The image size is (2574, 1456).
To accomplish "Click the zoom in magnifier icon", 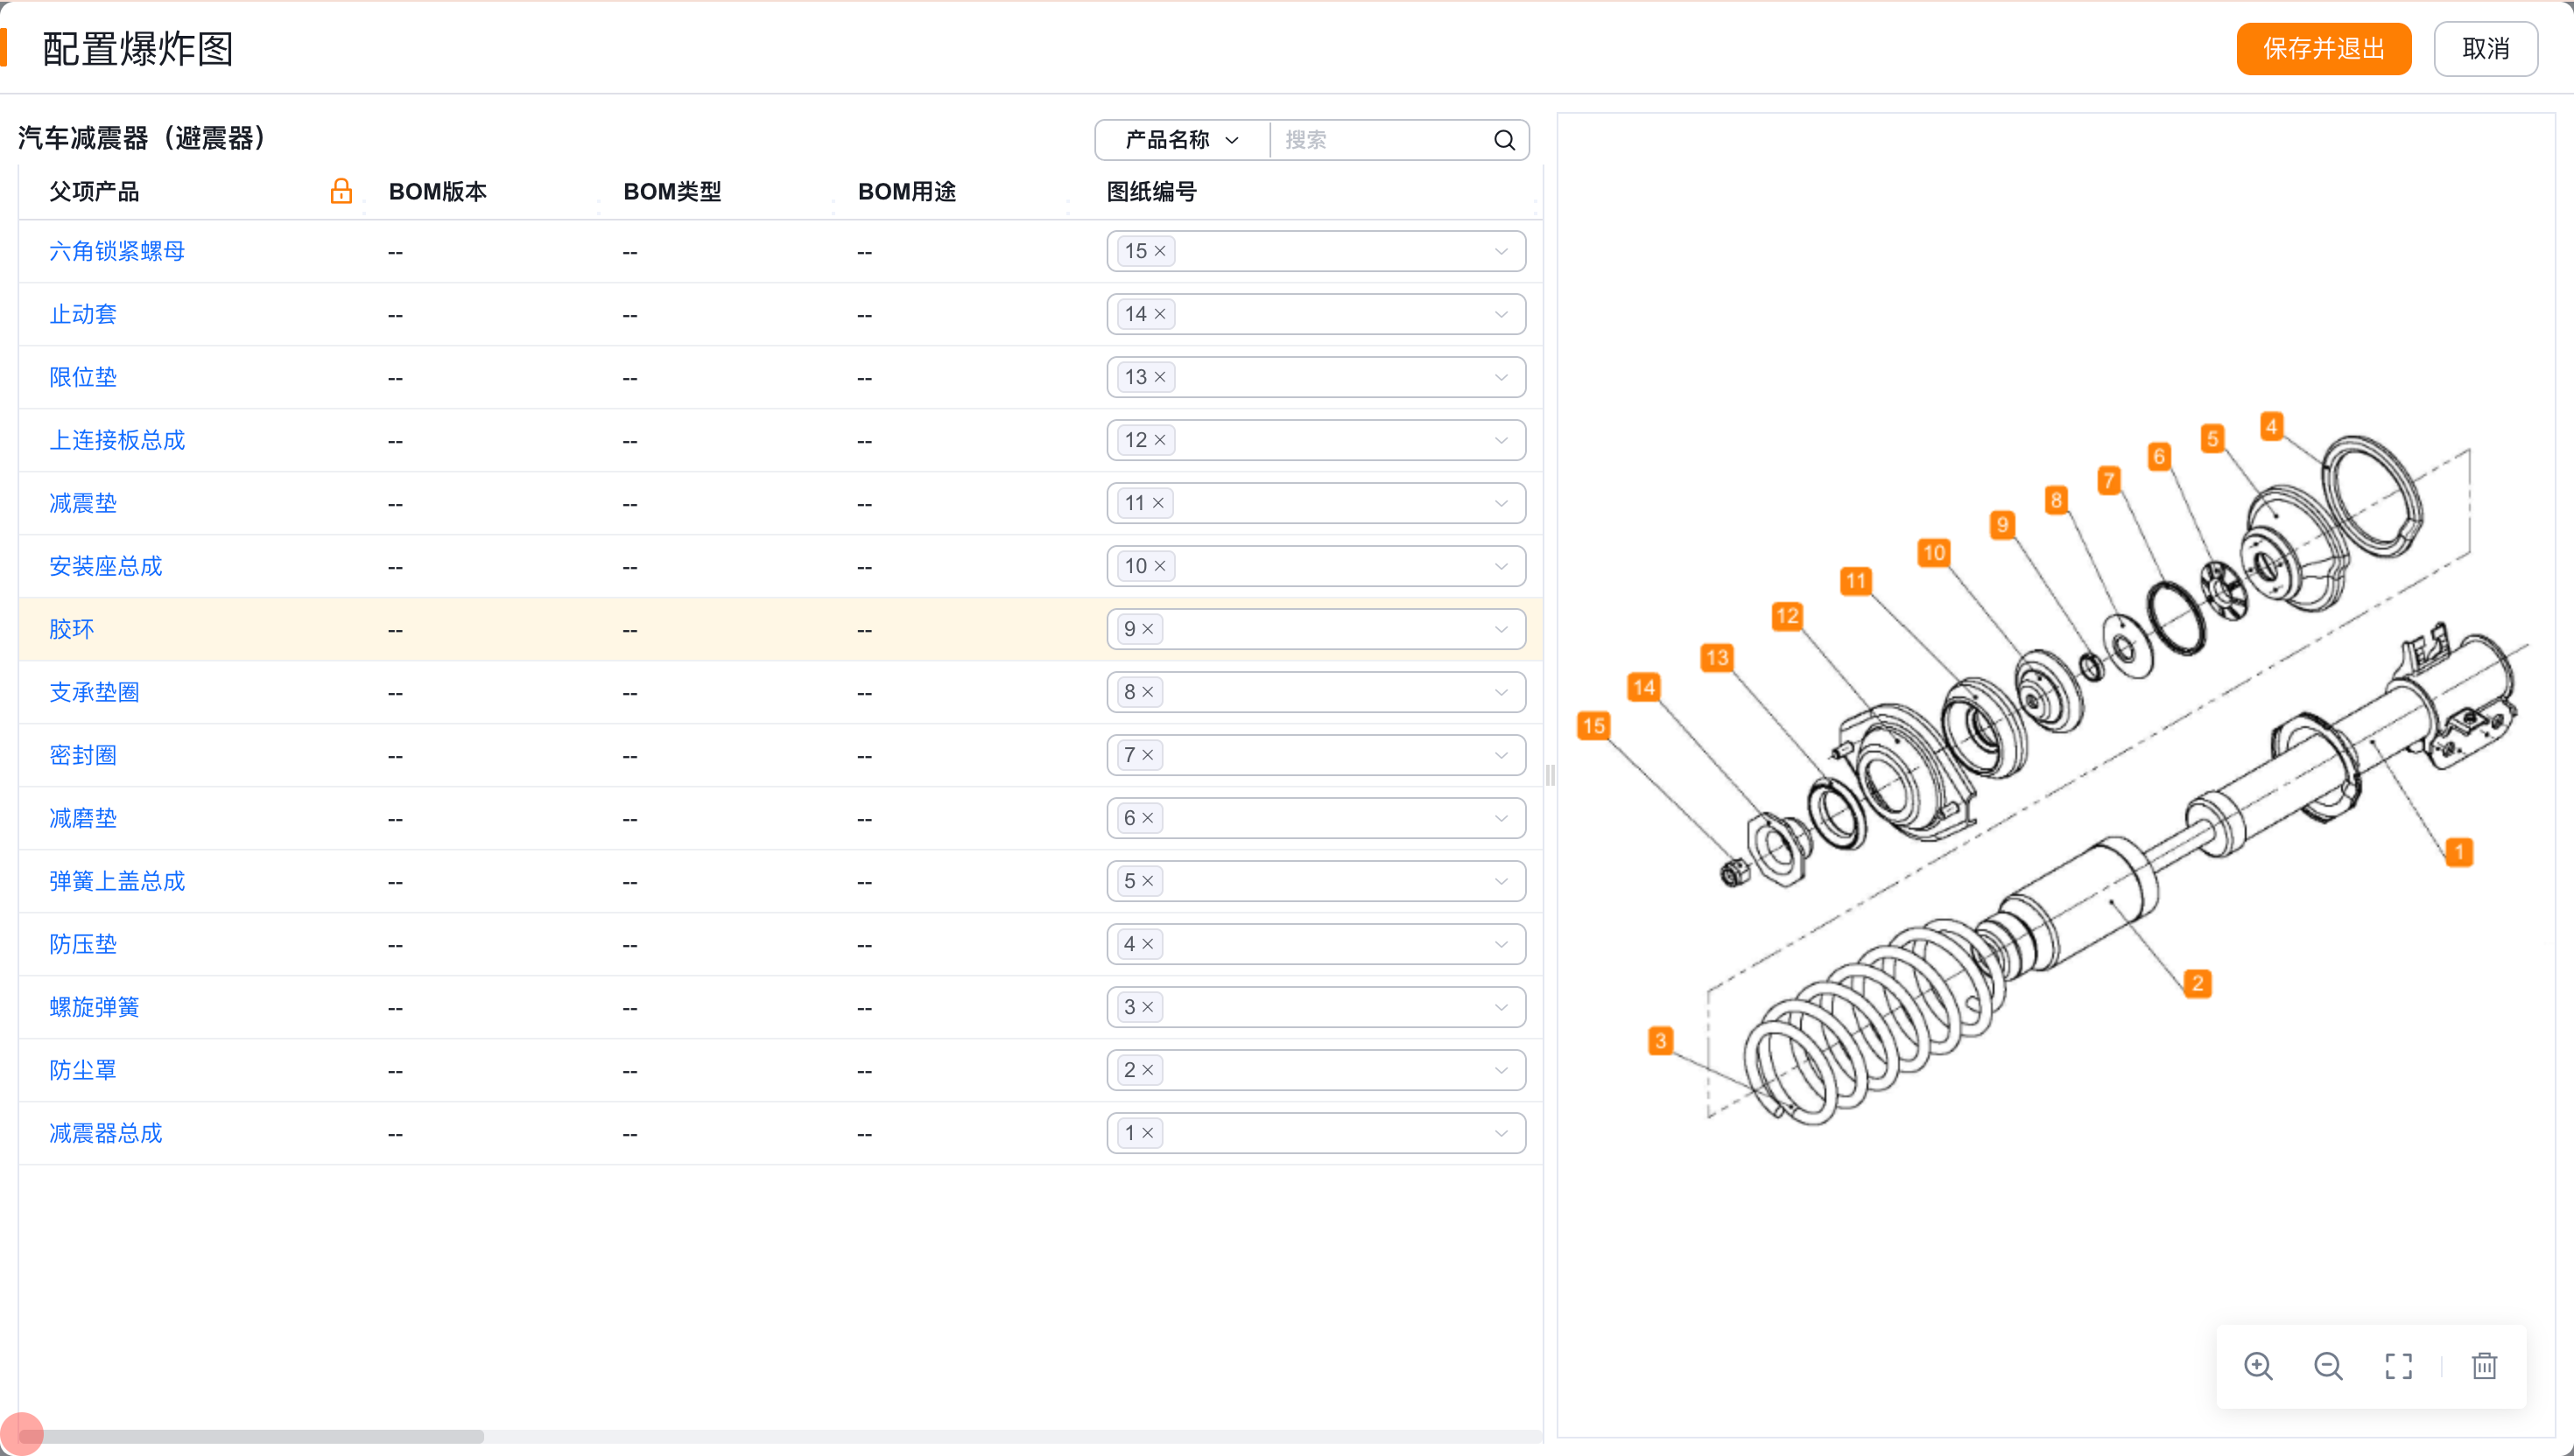I will click(x=2258, y=1366).
